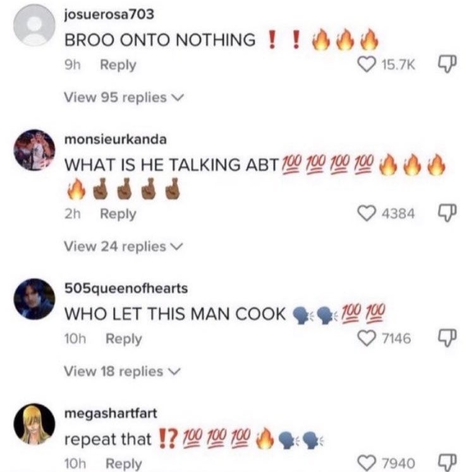This screenshot has width=474, height=472.
Task: Reply to 505queenofhearts's comment
Action: pyautogui.click(x=124, y=339)
